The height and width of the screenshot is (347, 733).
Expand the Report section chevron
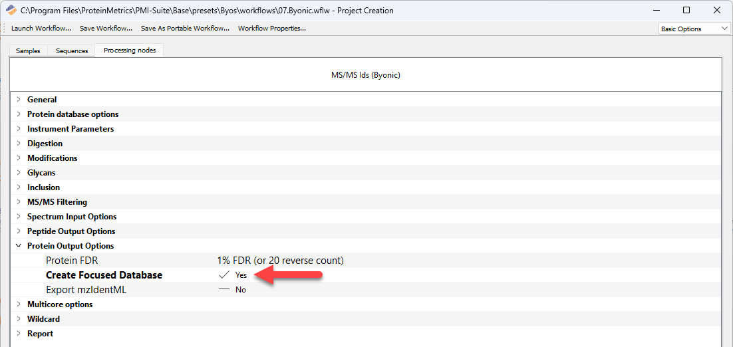click(x=18, y=334)
